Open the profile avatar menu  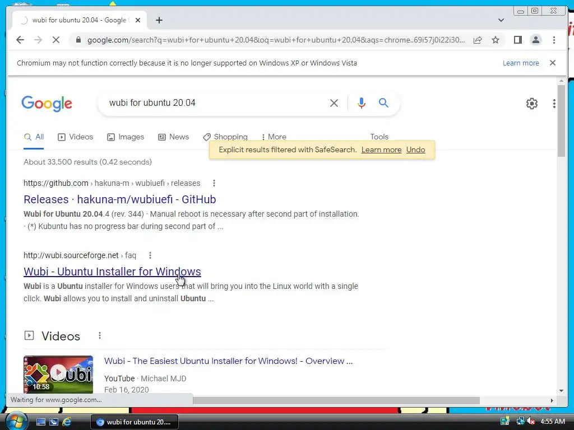[535, 40]
